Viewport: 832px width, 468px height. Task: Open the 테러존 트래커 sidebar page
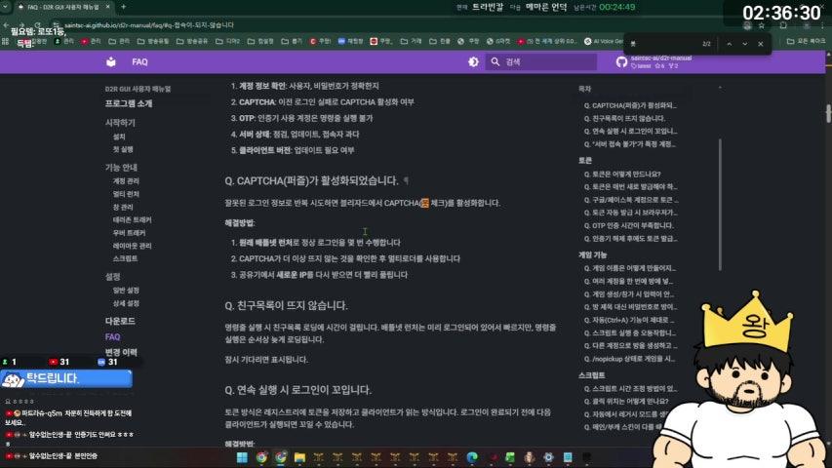click(132, 219)
